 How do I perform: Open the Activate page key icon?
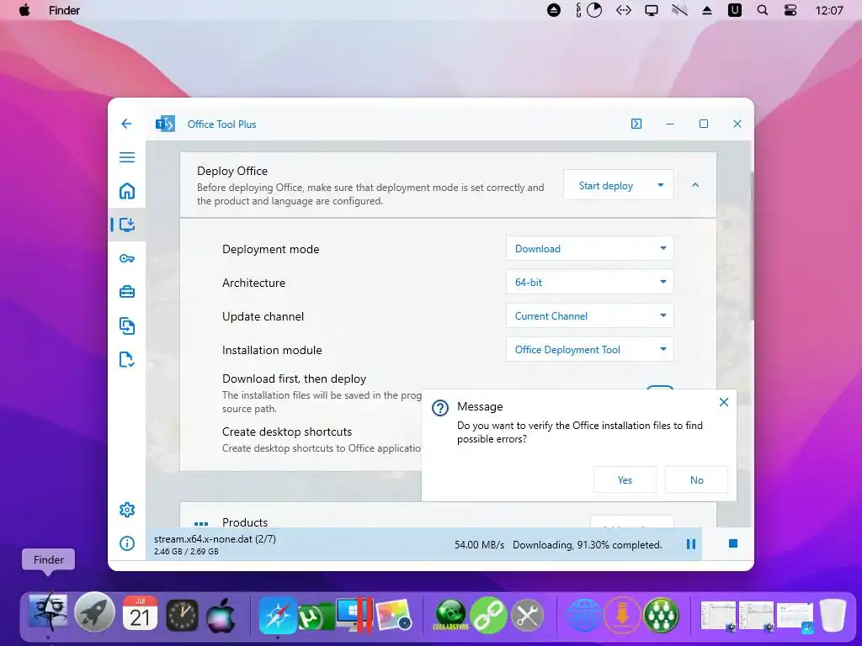tap(127, 258)
